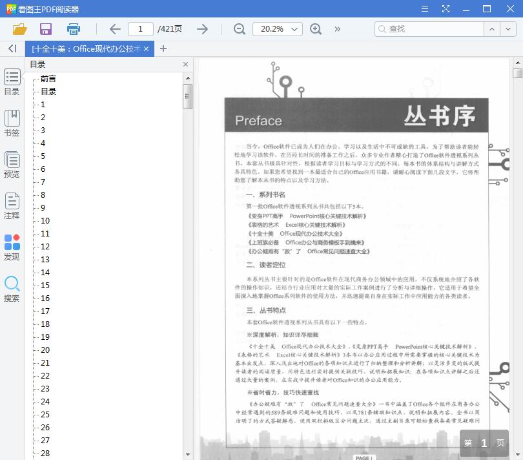Find the previous search match with the up arrow
This screenshot has width=523, height=460.
click(491, 29)
